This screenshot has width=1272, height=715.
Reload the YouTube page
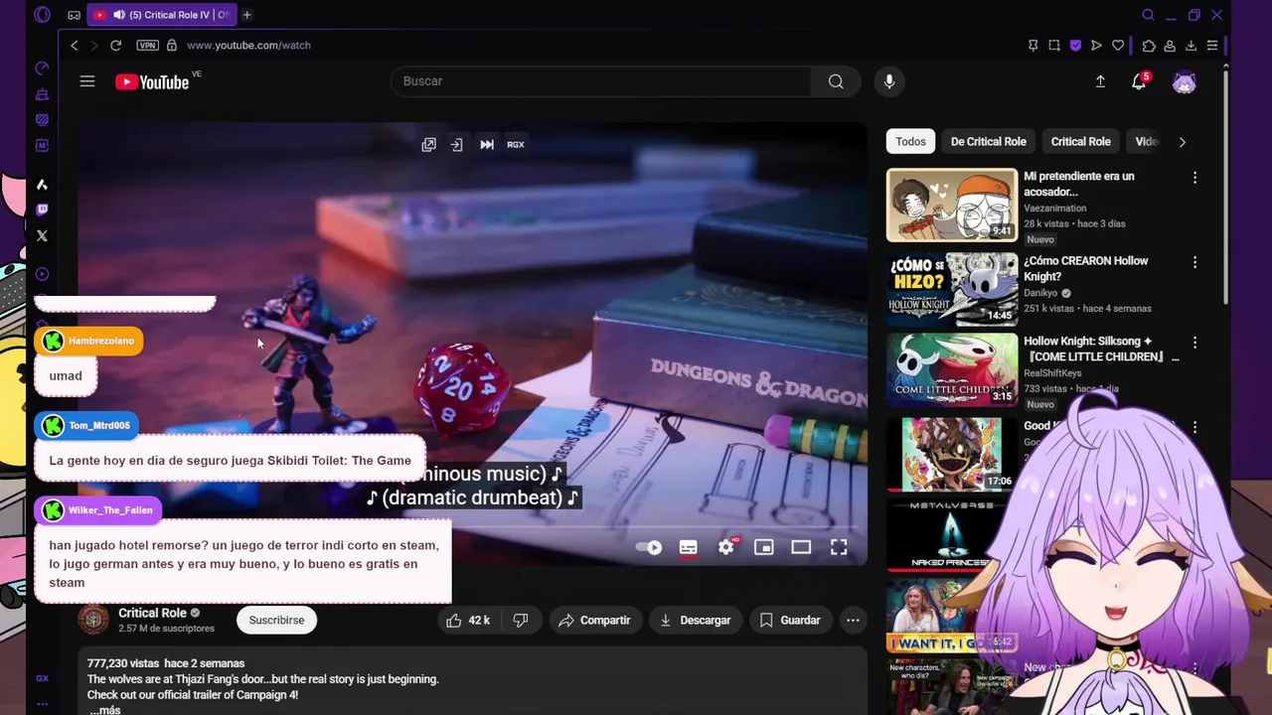[x=115, y=45]
